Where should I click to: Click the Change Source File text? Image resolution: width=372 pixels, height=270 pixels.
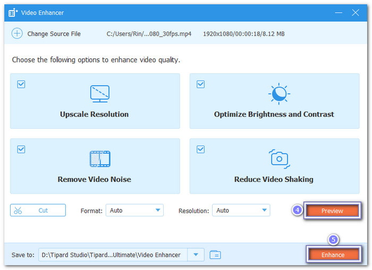coord(54,34)
